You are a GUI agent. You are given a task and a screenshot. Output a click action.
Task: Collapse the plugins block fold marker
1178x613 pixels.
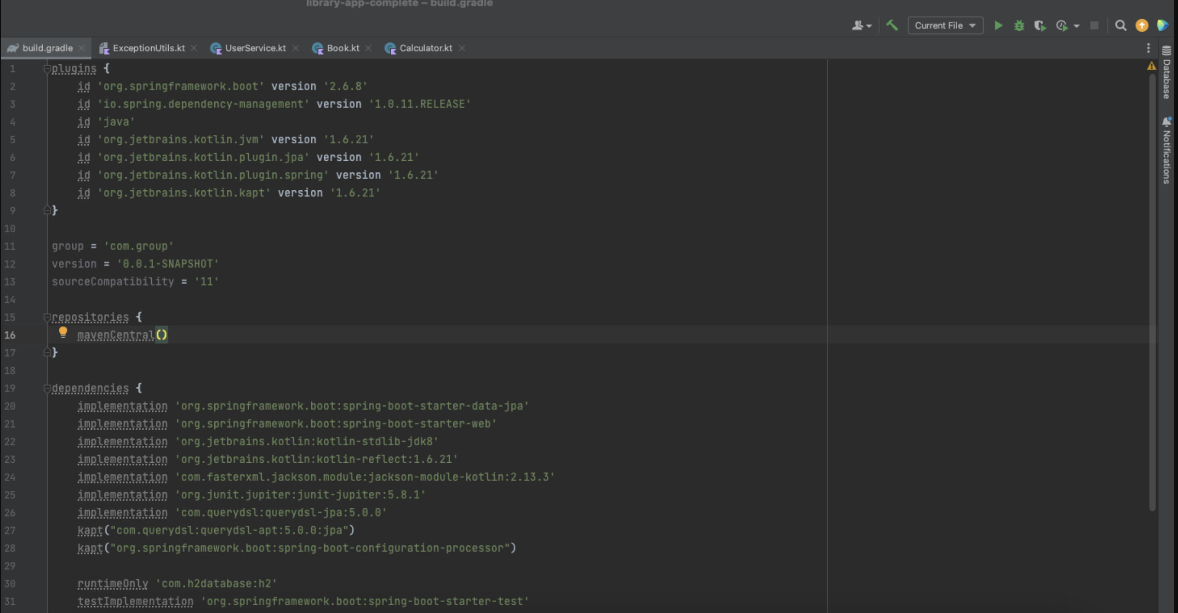pyautogui.click(x=46, y=69)
